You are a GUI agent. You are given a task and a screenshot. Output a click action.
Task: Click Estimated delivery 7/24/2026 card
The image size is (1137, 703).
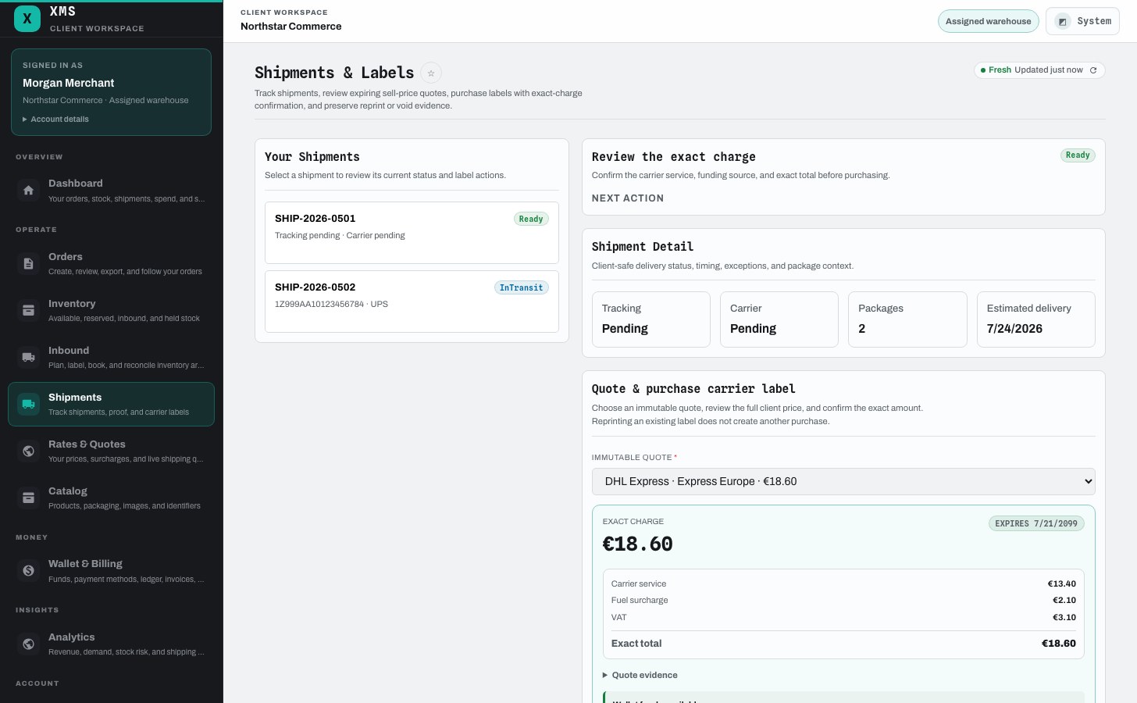pos(1036,319)
